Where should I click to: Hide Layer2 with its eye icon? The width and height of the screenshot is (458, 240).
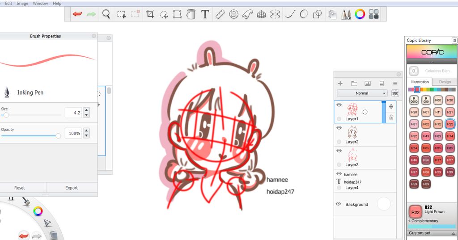tap(339, 128)
